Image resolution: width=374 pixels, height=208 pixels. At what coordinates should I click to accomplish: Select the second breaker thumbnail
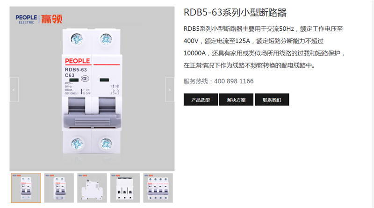tap(59, 188)
